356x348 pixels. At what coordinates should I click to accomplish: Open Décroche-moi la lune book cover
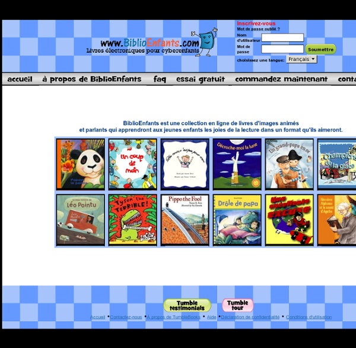237,164
